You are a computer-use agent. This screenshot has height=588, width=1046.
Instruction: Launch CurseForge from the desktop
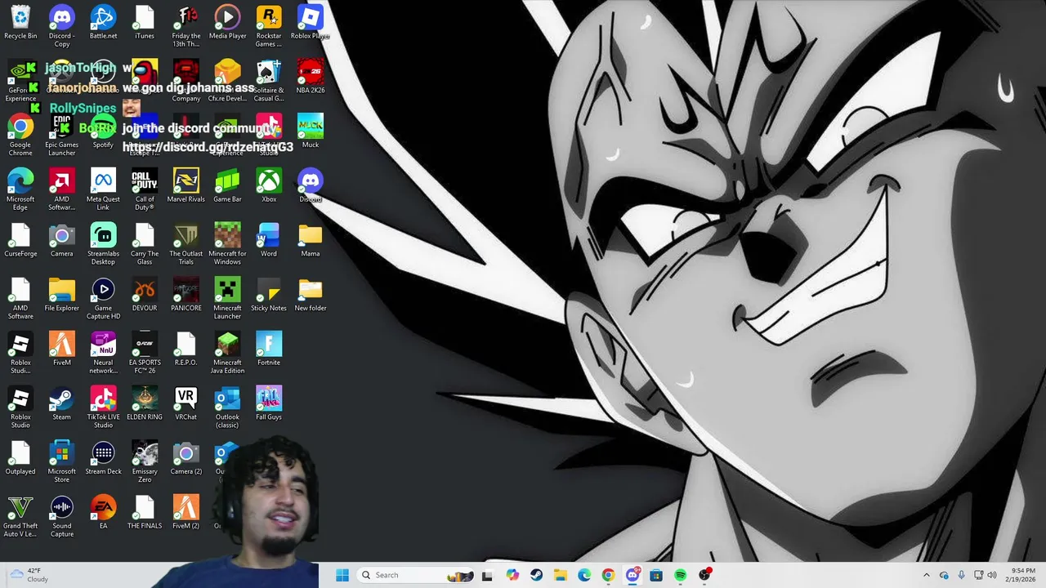(20, 240)
